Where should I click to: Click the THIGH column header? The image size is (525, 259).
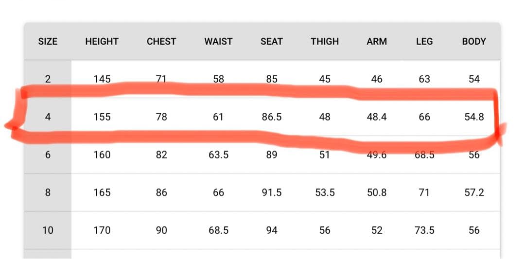click(x=325, y=41)
